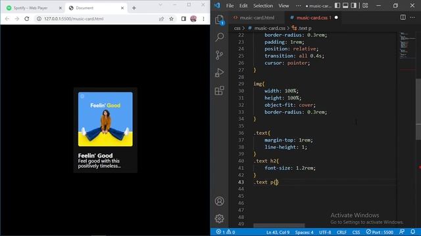
Task: Open the feedback icon in the status bar
Action: click(x=402, y=231)
